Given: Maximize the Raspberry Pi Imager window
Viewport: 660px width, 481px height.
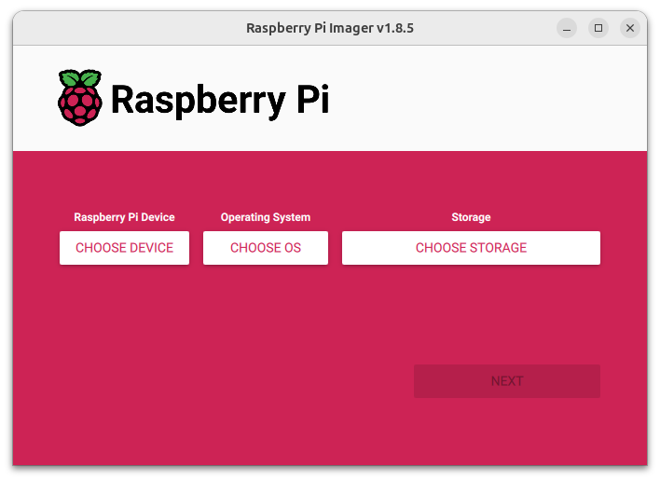Looking at the screenshot, I should [x=598, y=28].
